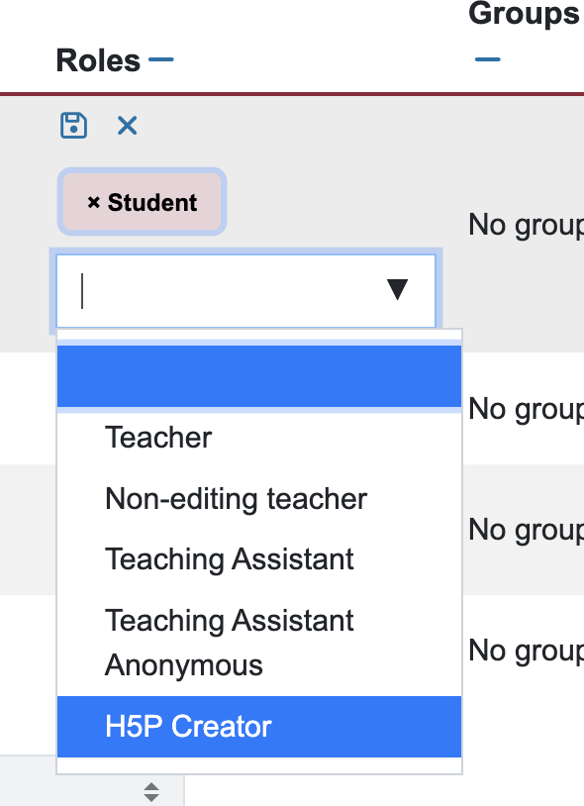This screenshot has height=806, width=584.
Task: Click the Groups column header
Action: 524,13
